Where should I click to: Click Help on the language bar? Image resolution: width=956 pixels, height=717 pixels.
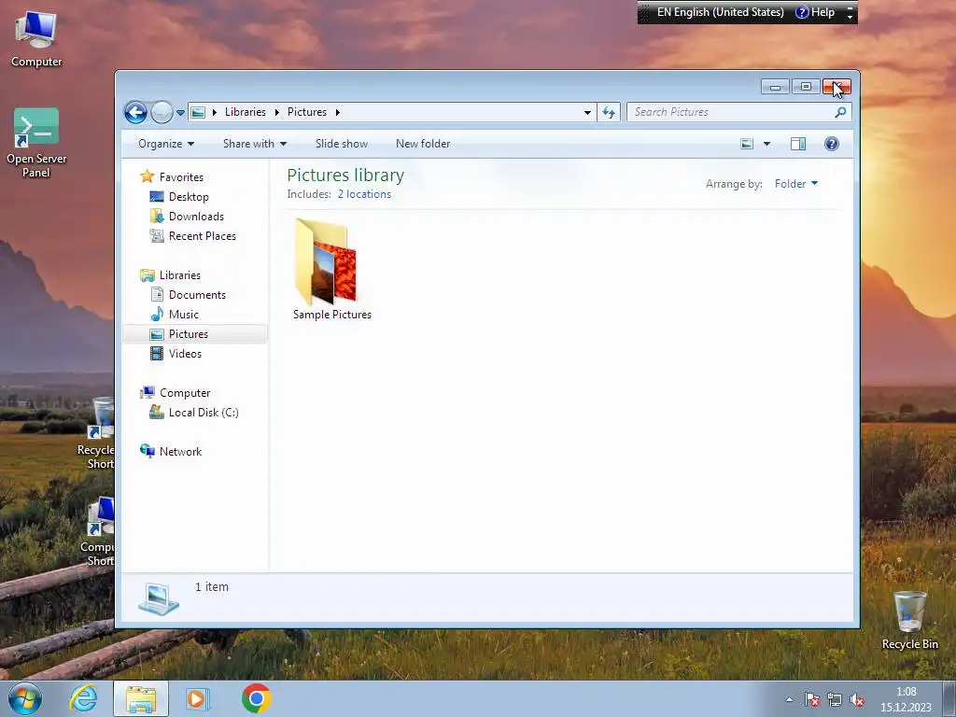[815, 12]
